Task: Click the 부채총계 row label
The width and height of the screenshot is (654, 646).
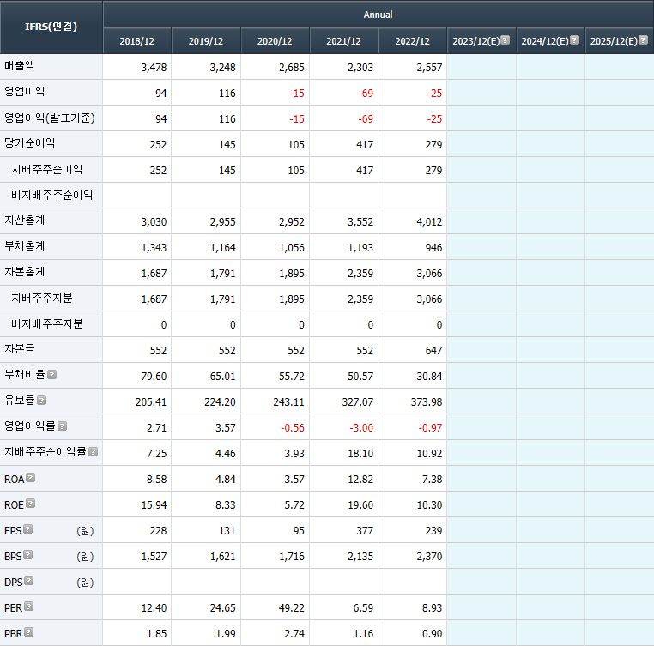Action: tap(25, 246)
